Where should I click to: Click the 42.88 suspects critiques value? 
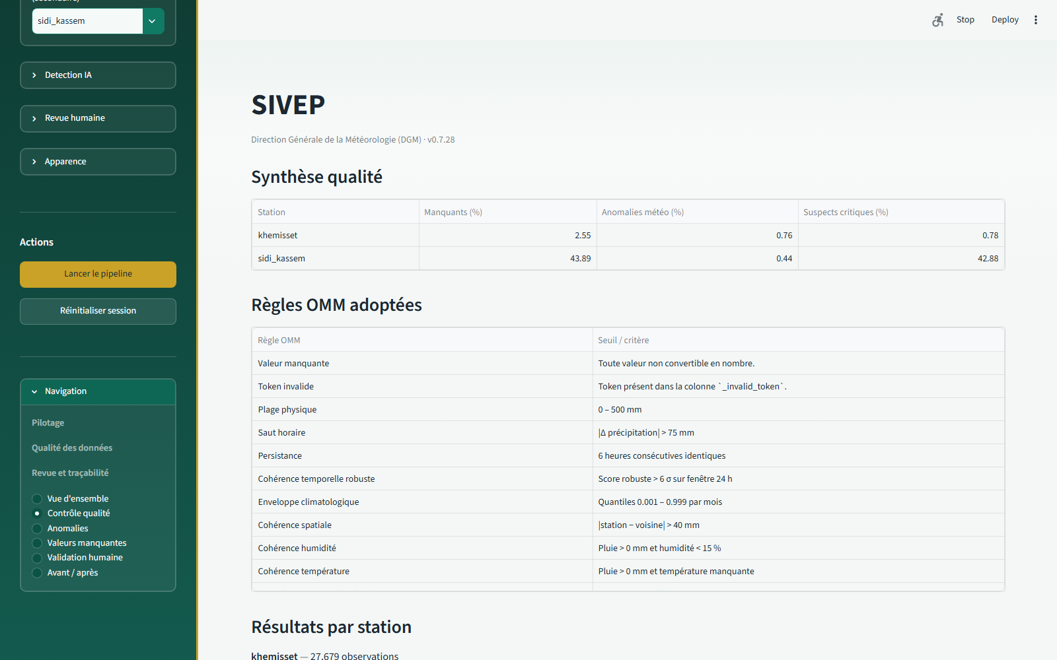pyautogui.click(x=901, y=258)
